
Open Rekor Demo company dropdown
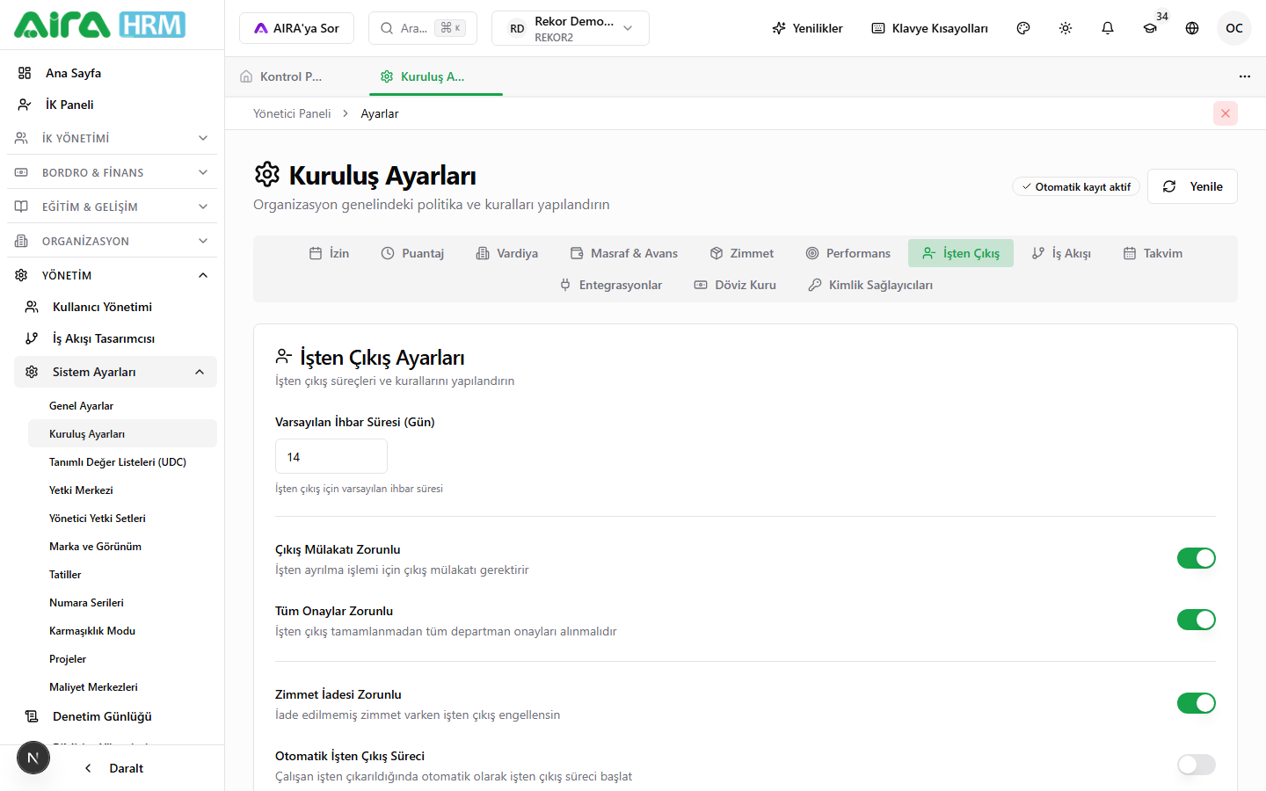click(x=571, y=28)
